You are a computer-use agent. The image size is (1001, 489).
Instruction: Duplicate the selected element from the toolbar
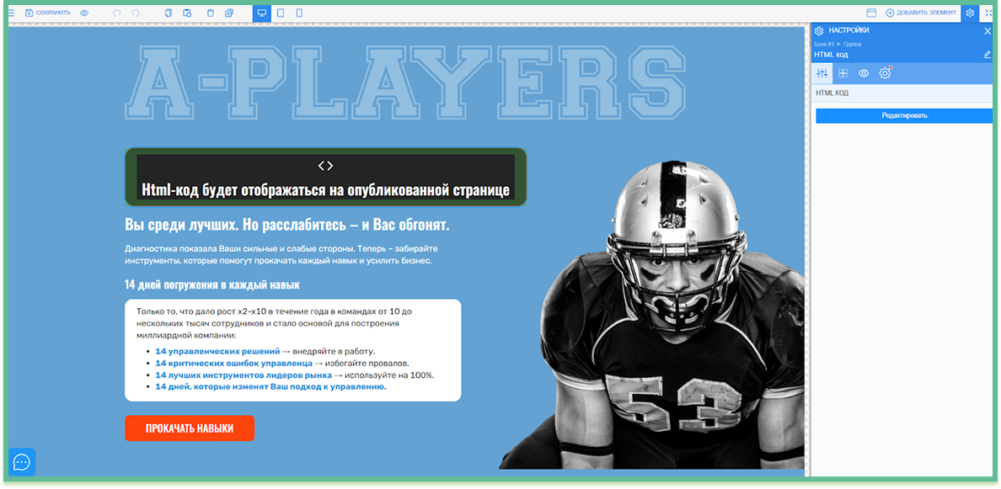tap(229, 13)
